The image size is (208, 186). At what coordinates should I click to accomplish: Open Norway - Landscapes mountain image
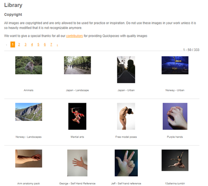tap(29, 112)
